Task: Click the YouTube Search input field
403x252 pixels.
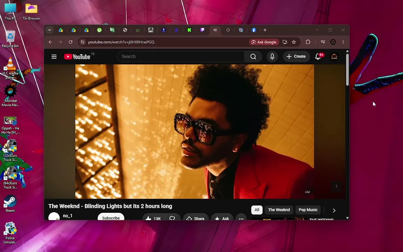Action: tap(181, 57)
